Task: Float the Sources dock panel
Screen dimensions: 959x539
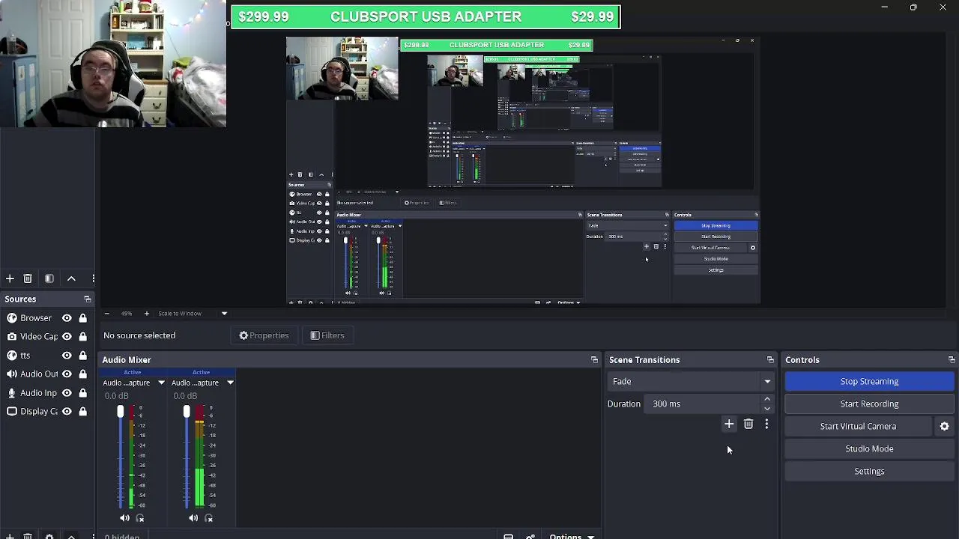Action: click(x=87, y=299)
